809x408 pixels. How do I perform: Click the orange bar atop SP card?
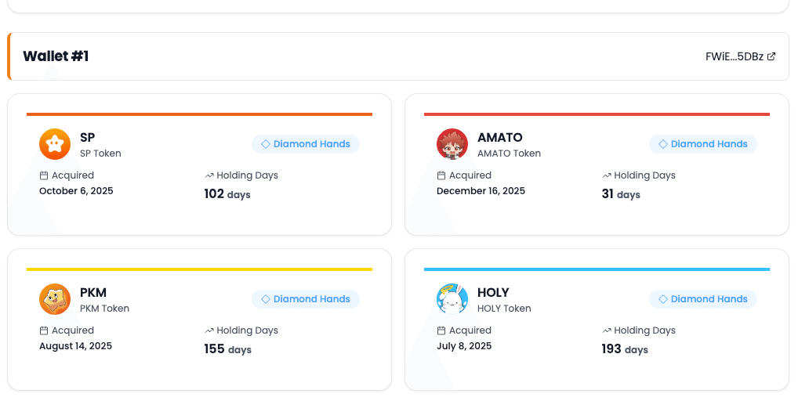pos(199,114)
